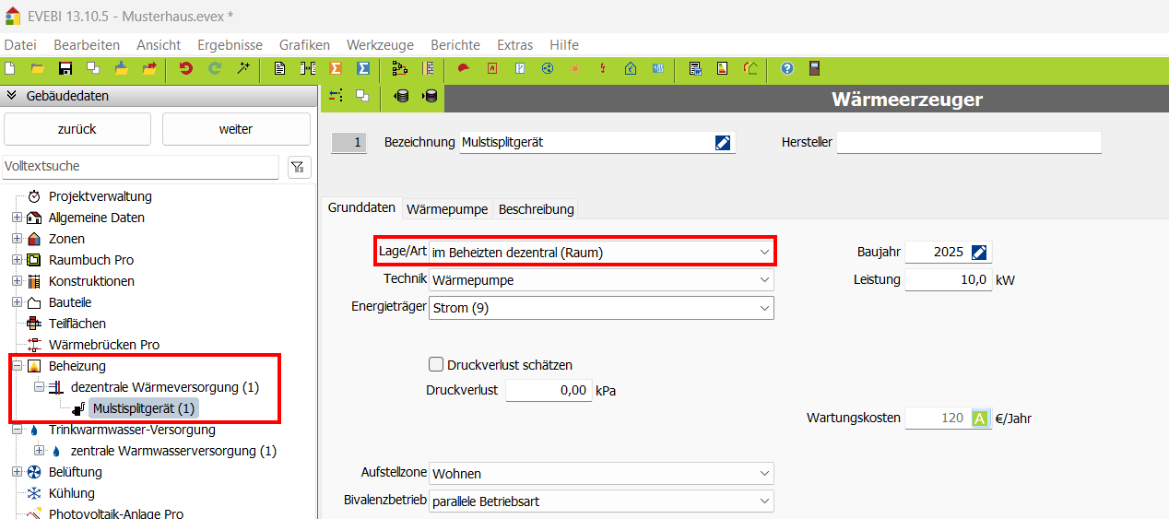Click the open folder icon
The height and width of the screenshot is (519, 1169).
tap(38, 68)
